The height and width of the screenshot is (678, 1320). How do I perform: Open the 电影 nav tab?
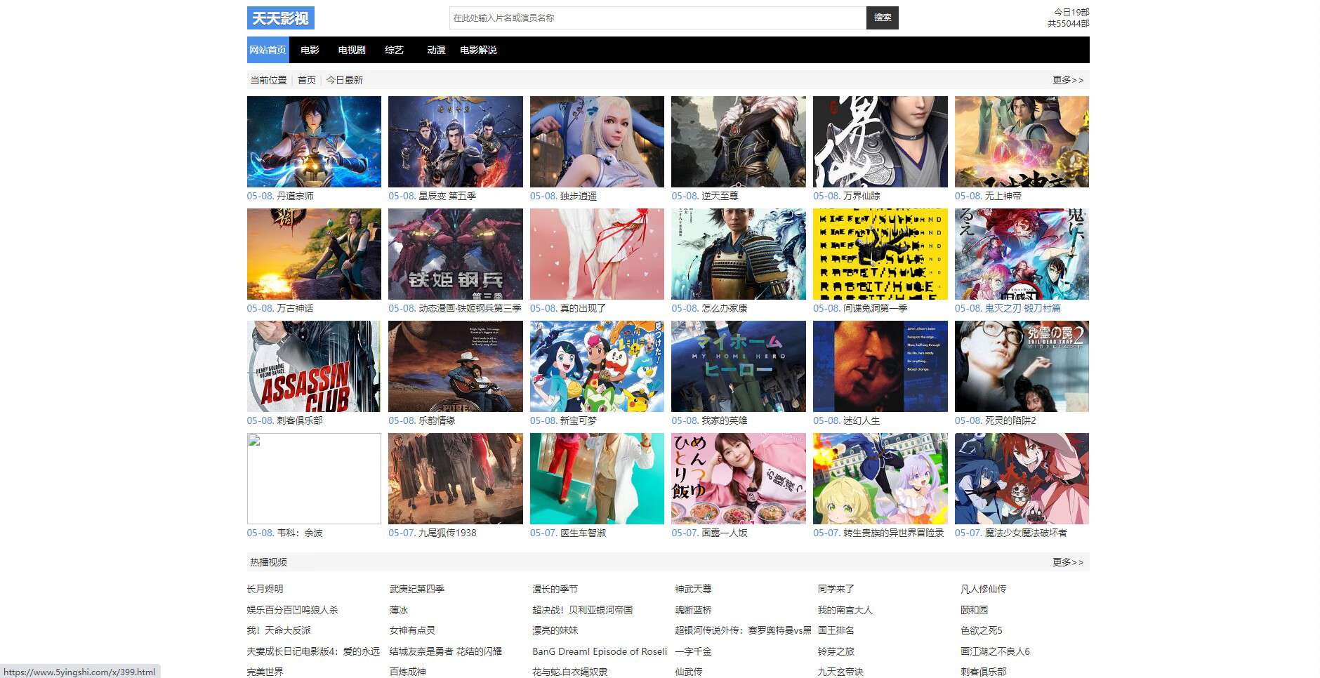click(x=310, y=50)
